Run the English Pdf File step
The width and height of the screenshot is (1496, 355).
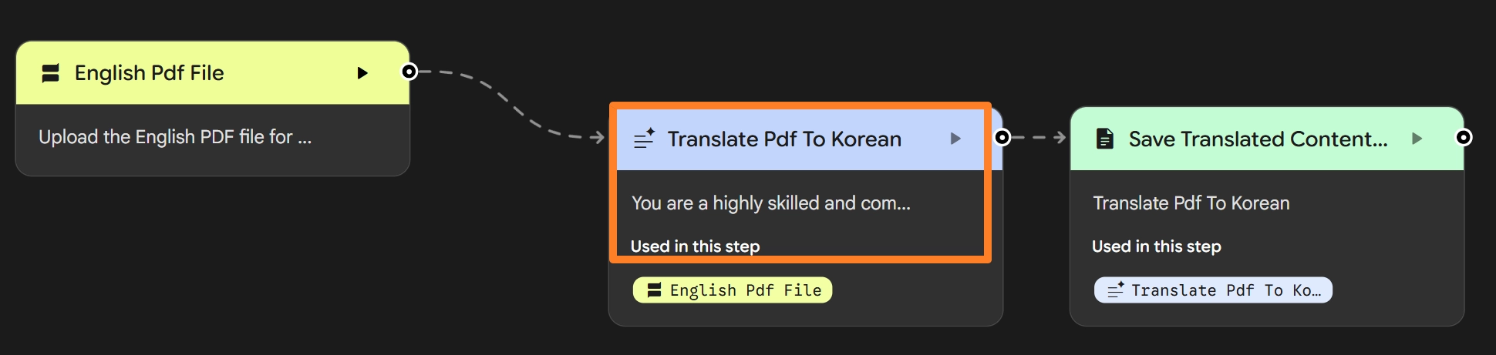click(x=362, y=73)
